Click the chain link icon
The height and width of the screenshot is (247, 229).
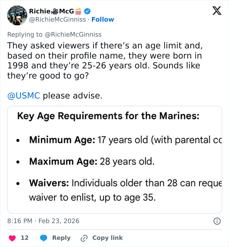[84, 238]
